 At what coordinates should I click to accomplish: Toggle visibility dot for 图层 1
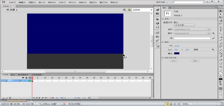click(23, 81)
